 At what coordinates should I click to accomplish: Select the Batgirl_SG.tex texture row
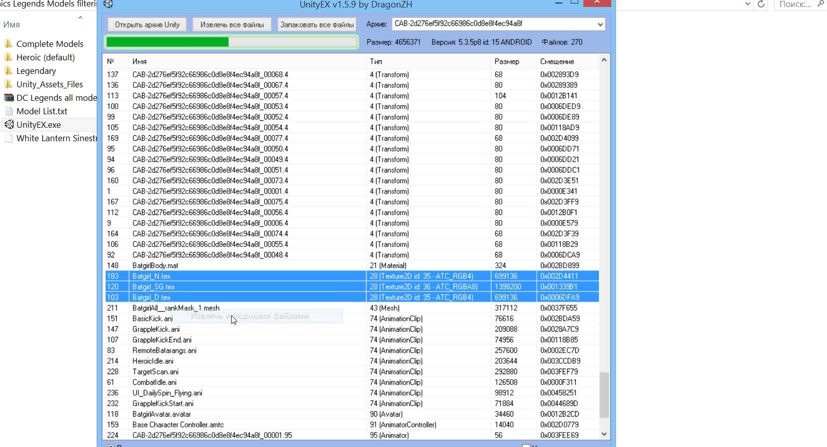153,287
